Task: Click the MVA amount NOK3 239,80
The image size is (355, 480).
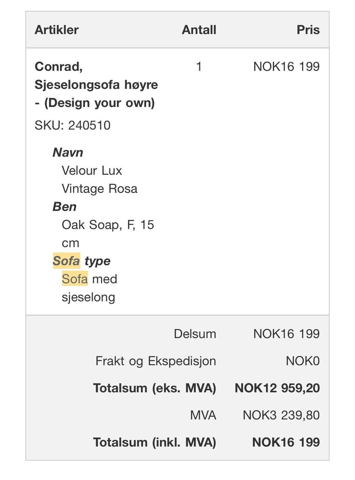Action: click(x=281, y=415)
